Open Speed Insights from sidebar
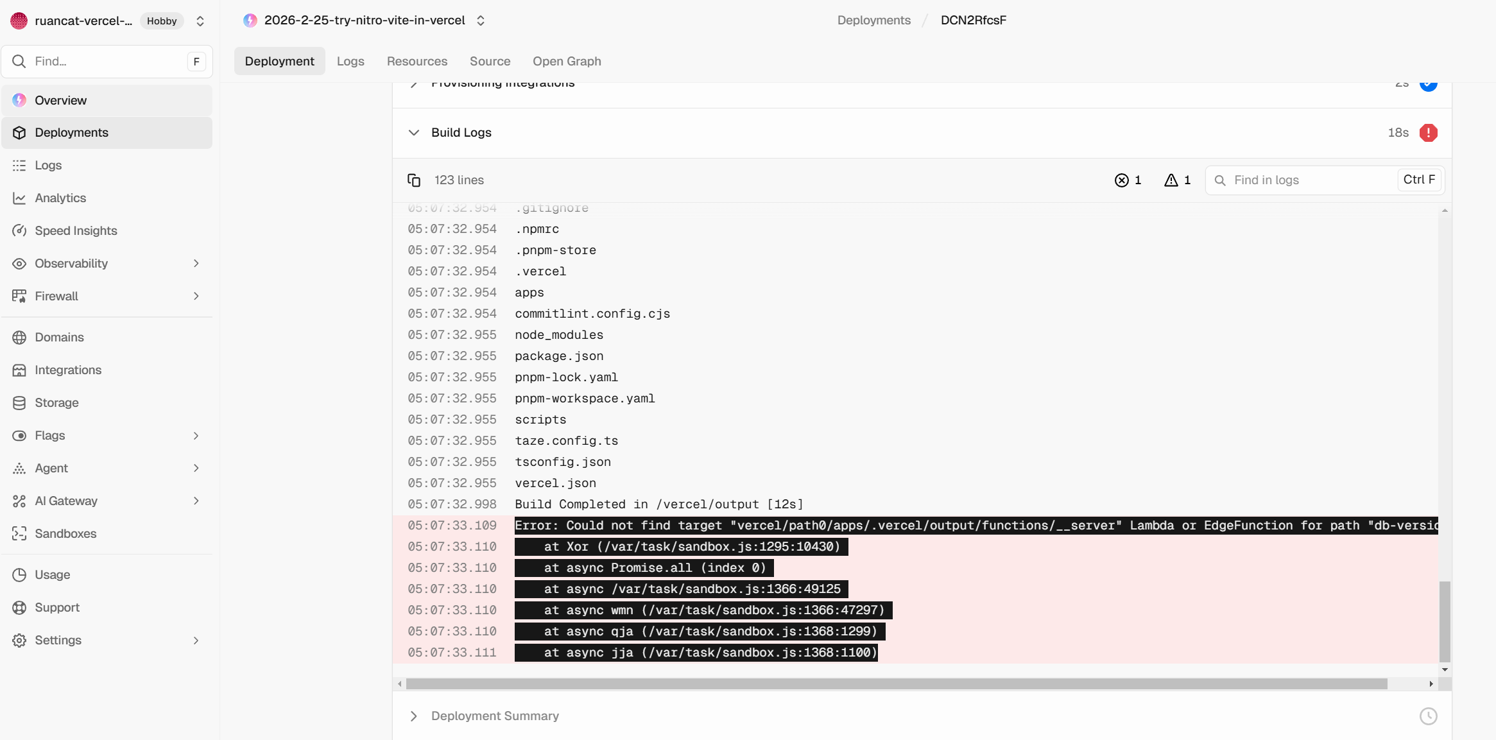This screenshot has width=1496, height=740. pyautogui.click(x=76, y=230)
